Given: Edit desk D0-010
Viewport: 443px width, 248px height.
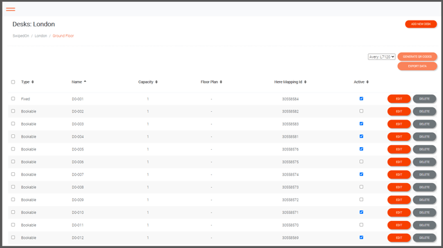Looking at the screenshot, I should pyautogui.click(x=399, y=213).
